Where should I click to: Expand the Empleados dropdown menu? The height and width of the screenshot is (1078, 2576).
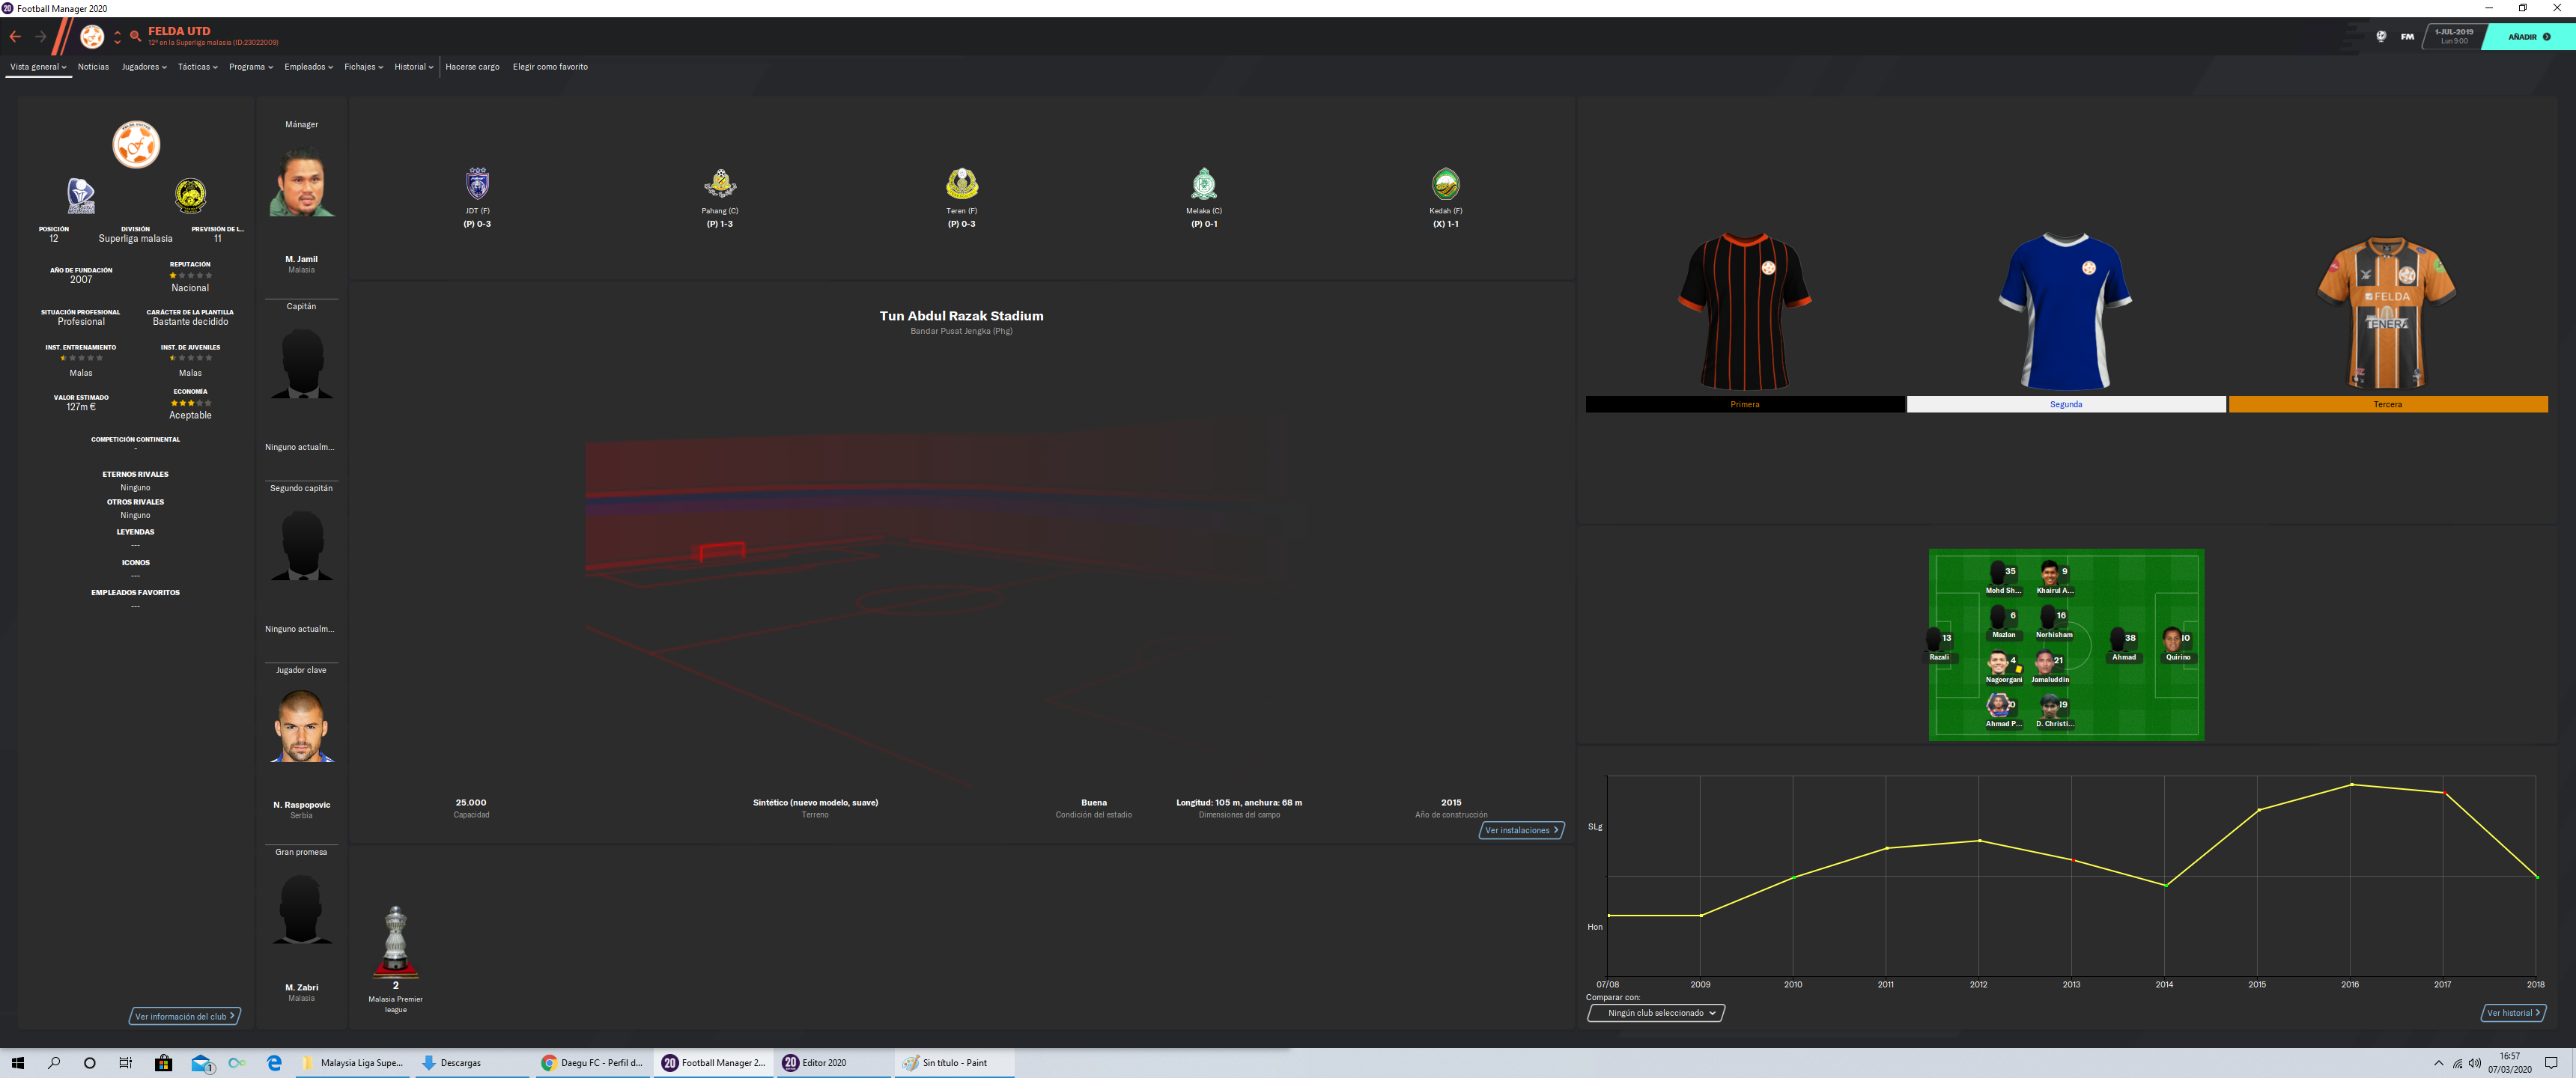pyautogui.click(x=309, y=67)
